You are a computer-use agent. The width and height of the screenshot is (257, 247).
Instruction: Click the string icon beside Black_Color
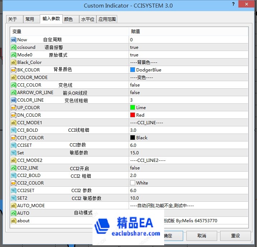click(14, 62)
